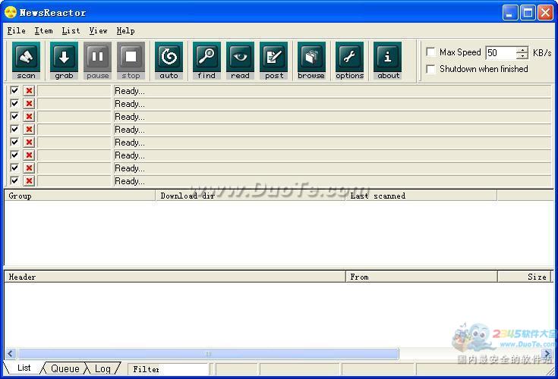Image resolution: width=558 pixels, height=379 pixels.
Task: Click the read eye icon
Action: [x=240, y=61]
